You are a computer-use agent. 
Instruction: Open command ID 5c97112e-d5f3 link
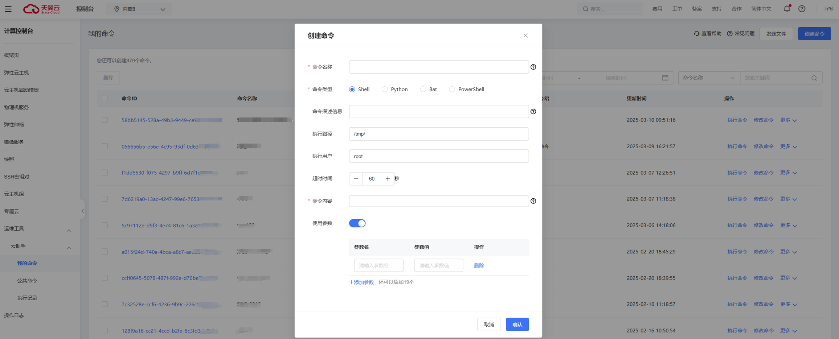171,225
